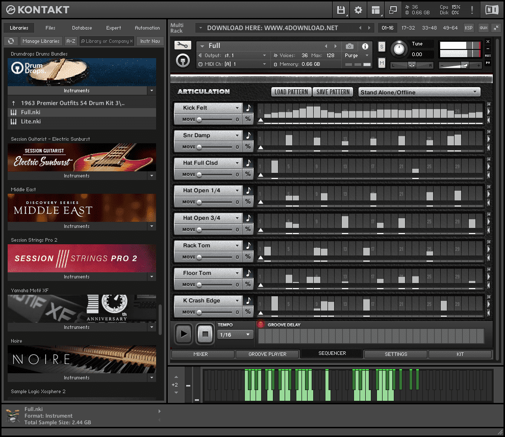Open Kick Felt articulation dropdown
The height and width of the screenshot is (437, 505).
237,108
